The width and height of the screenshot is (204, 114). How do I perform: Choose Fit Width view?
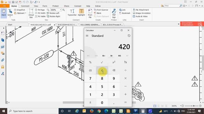point(40,13)
